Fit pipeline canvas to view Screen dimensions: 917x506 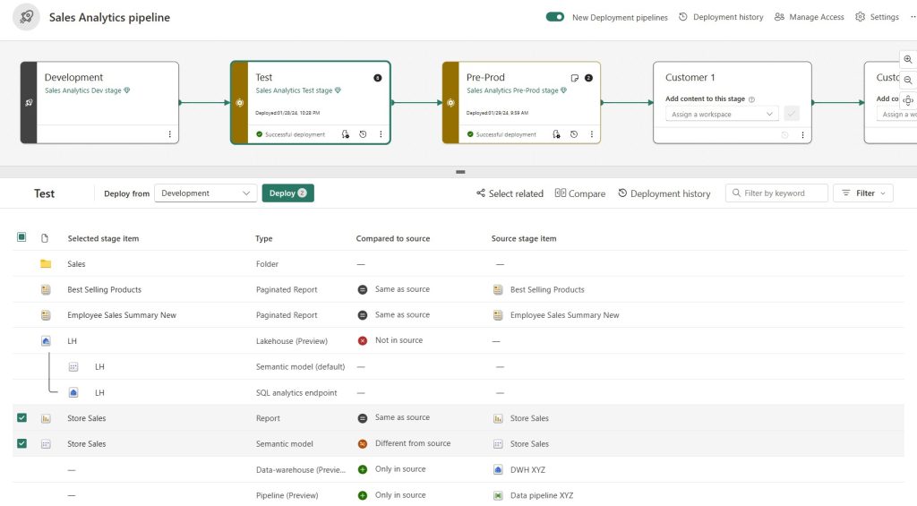point(908,100)
